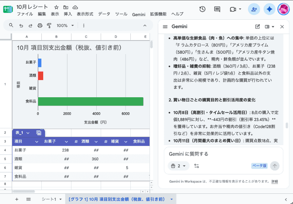Image resolution: width=293 pixels, height=204 pixels.
Task: Open the 酒類 column header dropdown
Action: coord(96,142)
